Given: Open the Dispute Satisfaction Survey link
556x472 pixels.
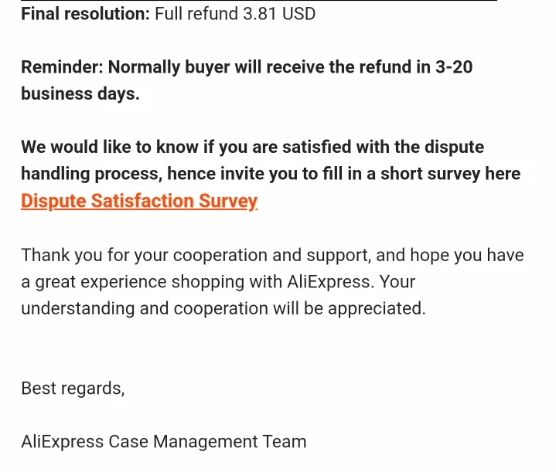Looking at the screenshot, I should [x=139, y=201].
